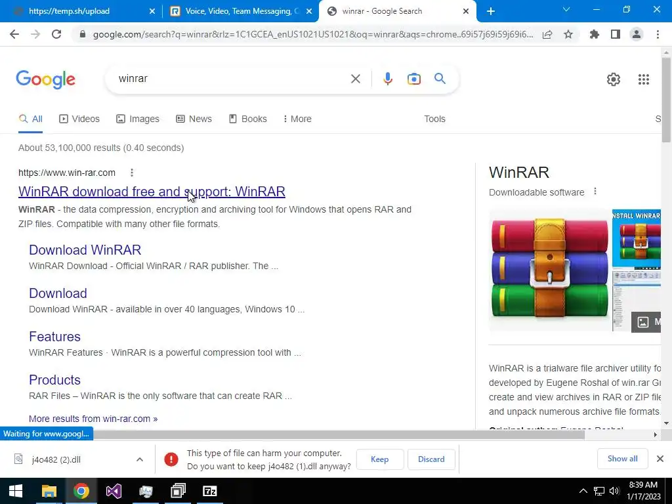Image resolution: width=672 pixels, height=504 pixels.
Task: Open the Google apps grid
Action: point(644,79)
